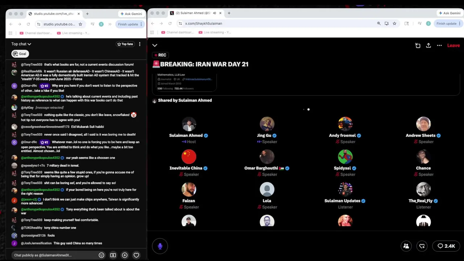Click the REC recording indicator

click(160, 55)
